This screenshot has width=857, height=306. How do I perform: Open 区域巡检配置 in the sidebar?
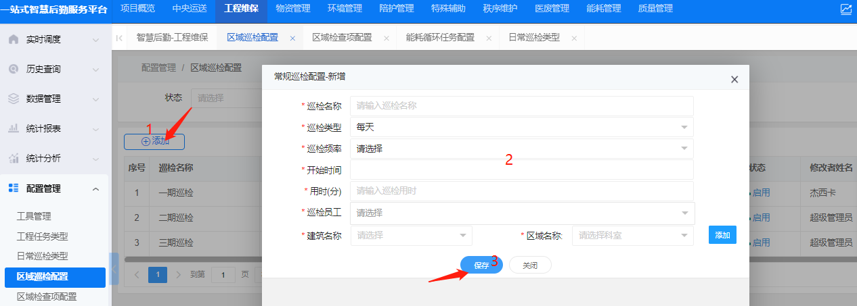click(x=56, y=277)
